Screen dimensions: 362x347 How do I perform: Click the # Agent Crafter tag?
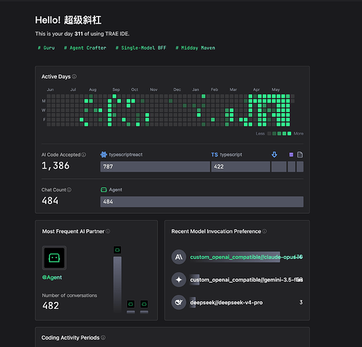pyautogui.click(x=85, y=48)
